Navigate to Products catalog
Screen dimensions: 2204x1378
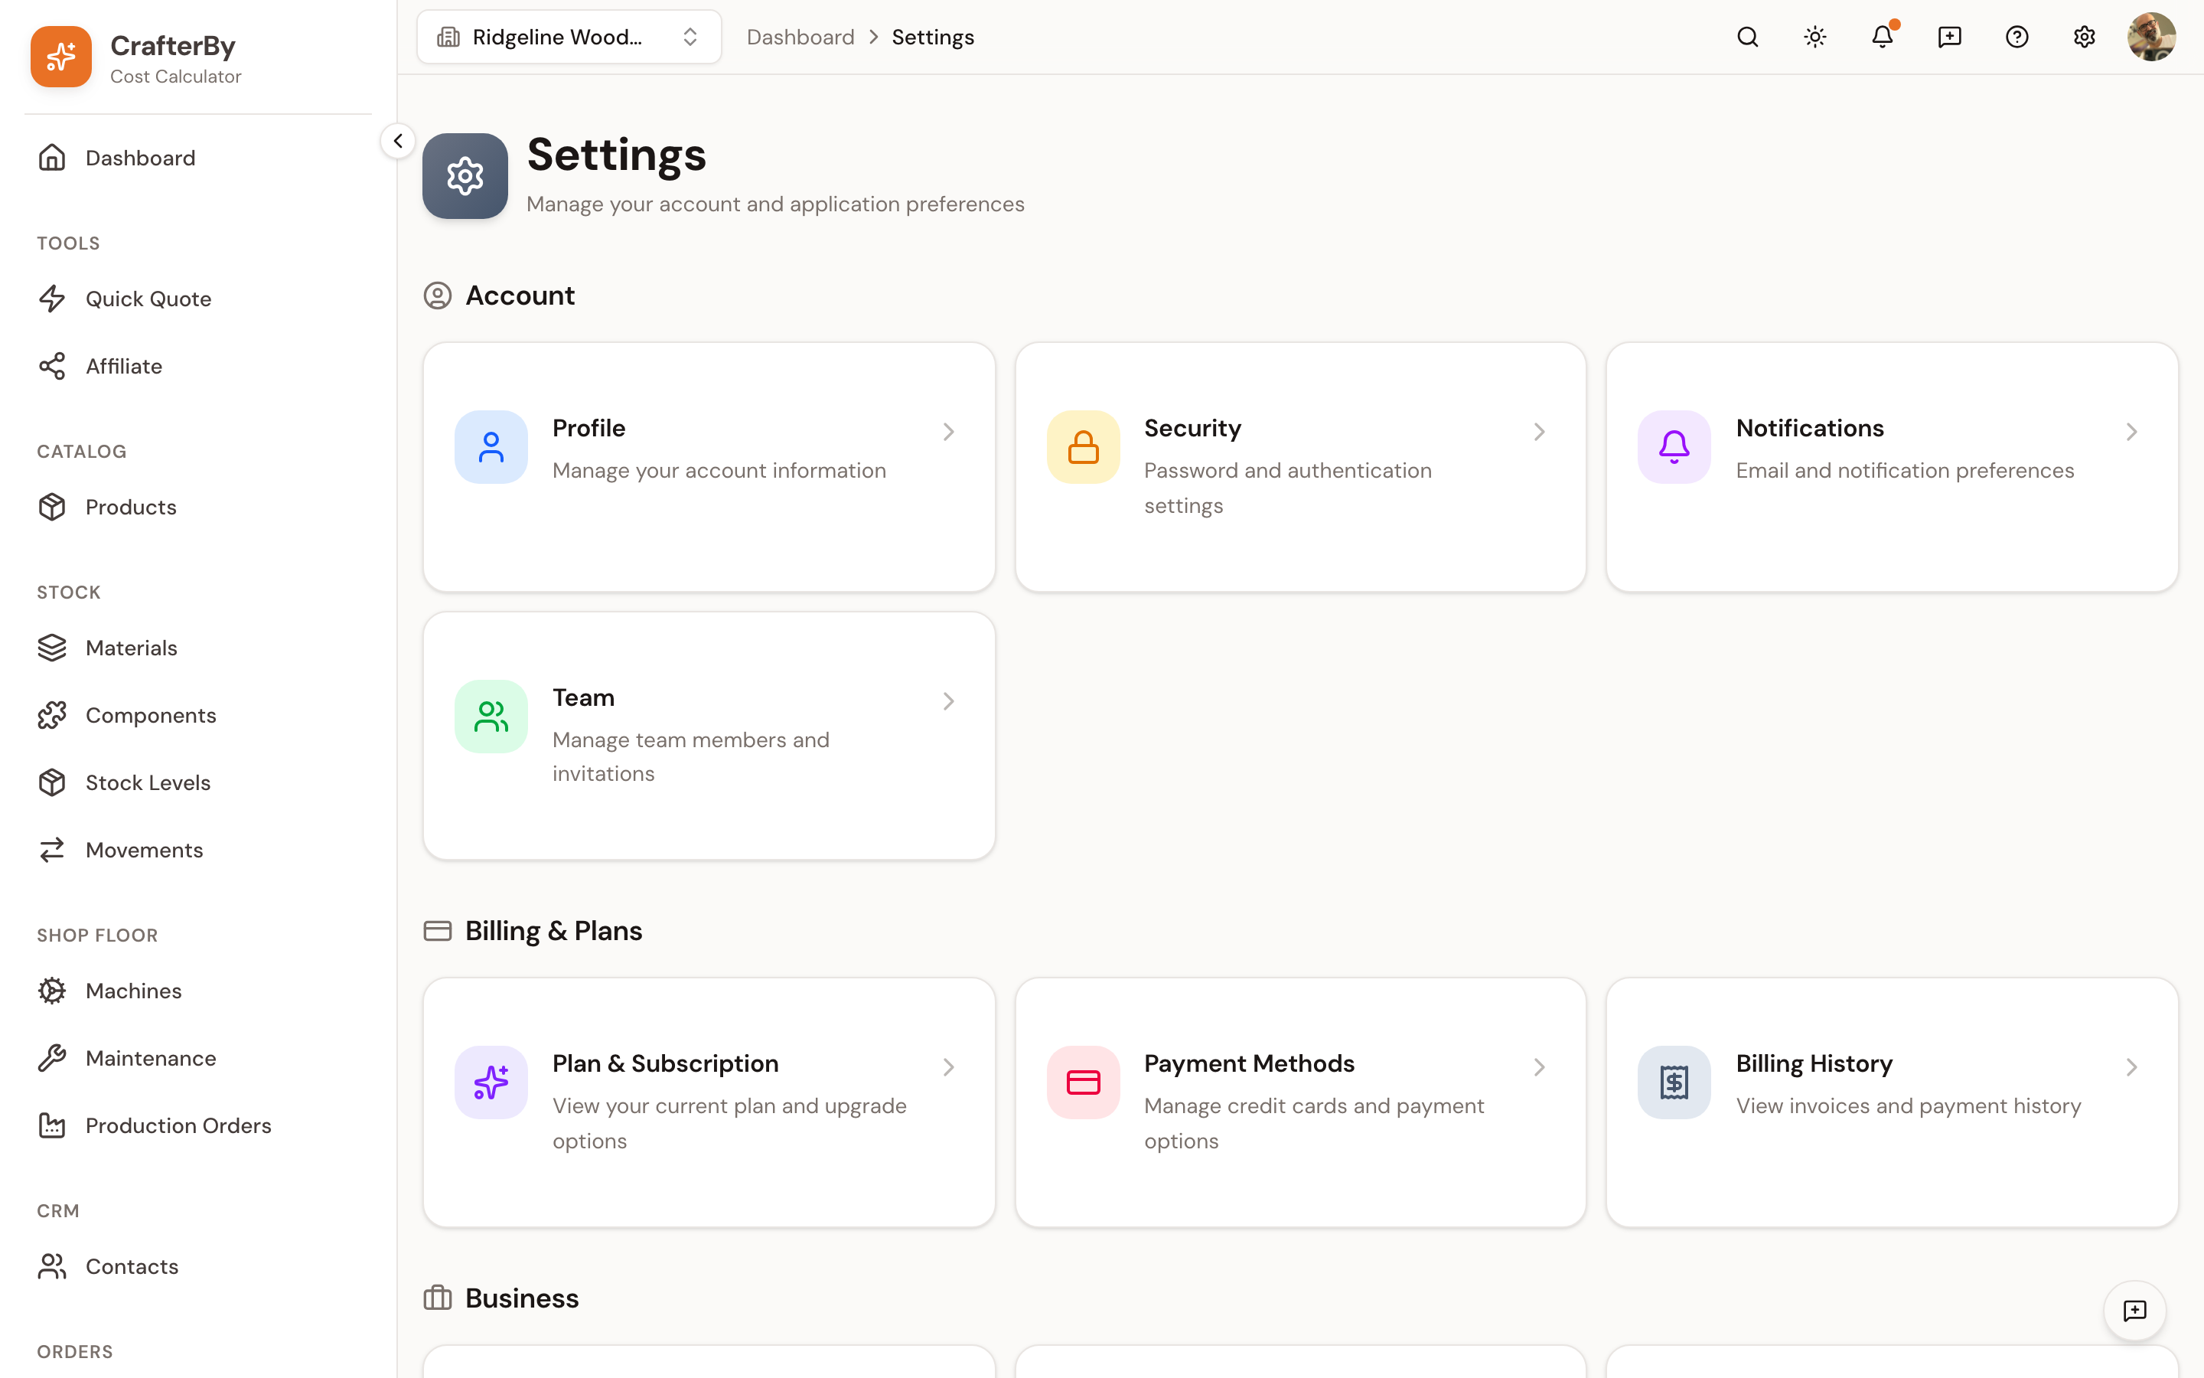tap(197, 507)
